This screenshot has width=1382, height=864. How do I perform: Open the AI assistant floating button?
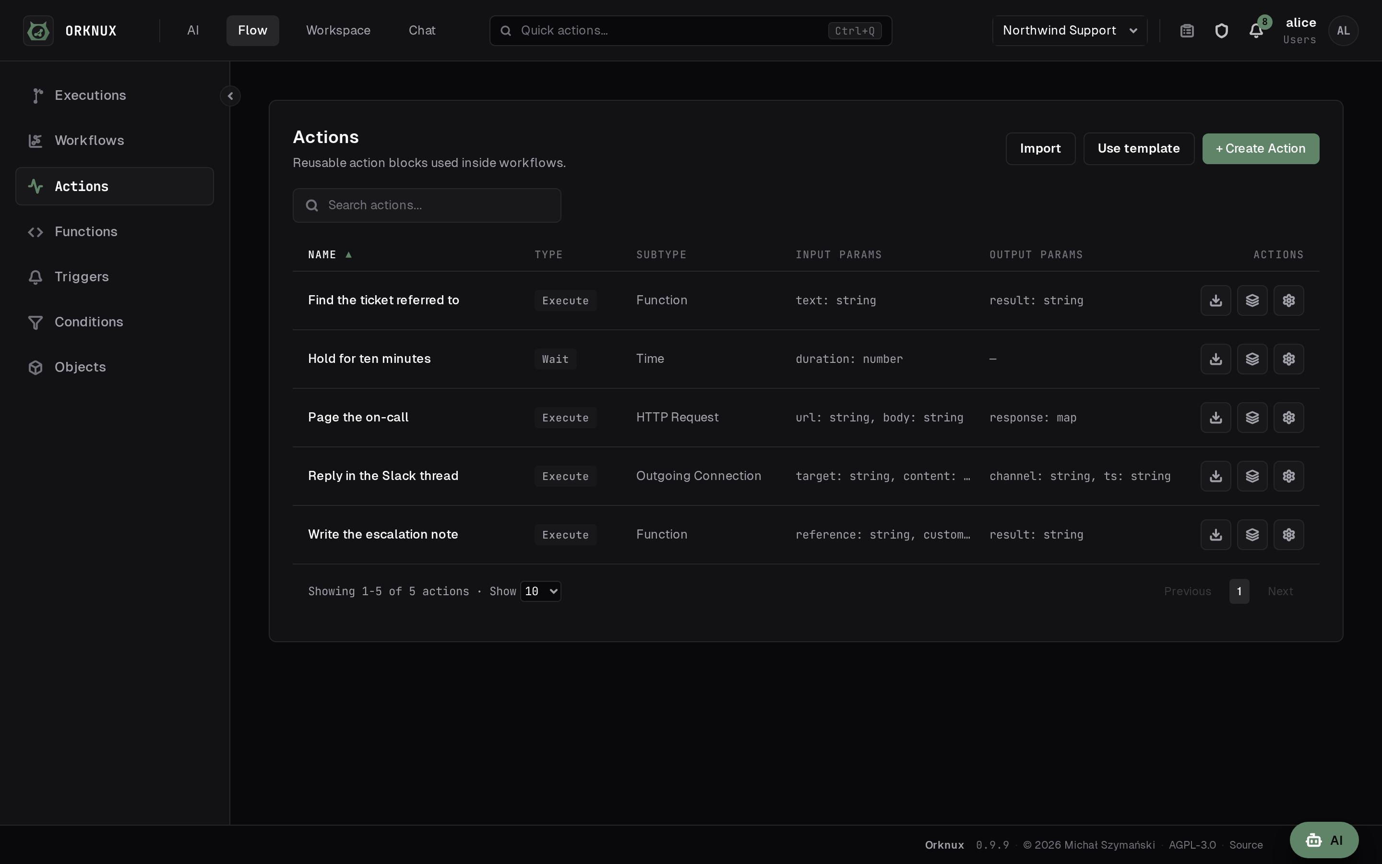pyautogui.click(x=1324, y=840)
